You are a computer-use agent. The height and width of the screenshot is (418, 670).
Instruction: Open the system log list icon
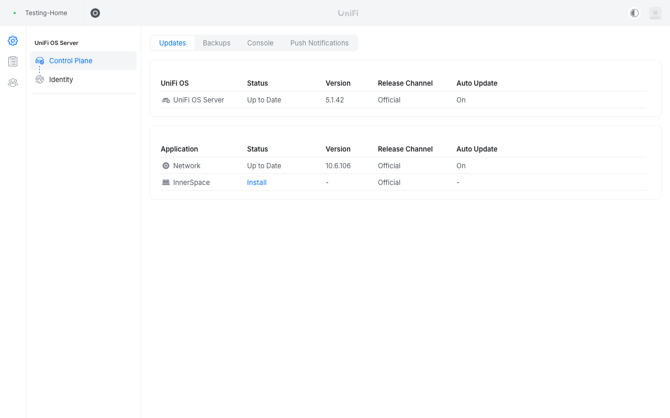[13, 62]
